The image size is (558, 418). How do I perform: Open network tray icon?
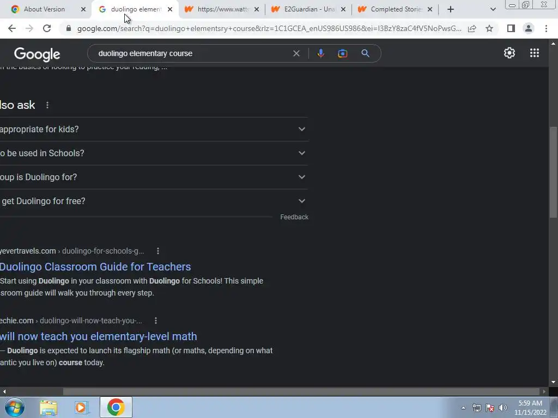(x=476, y=408)
